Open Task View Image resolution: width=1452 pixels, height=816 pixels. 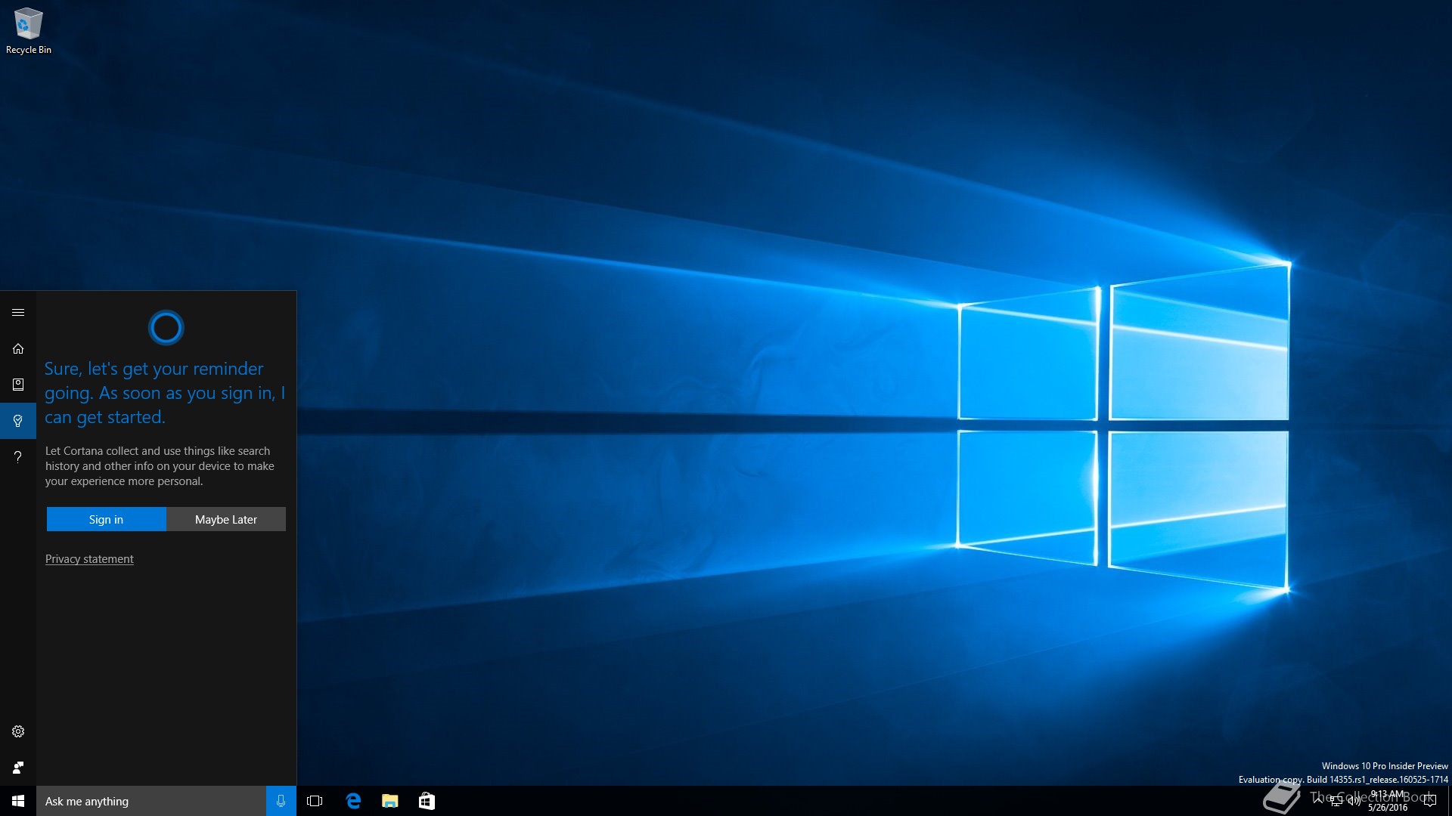[315, 801]
